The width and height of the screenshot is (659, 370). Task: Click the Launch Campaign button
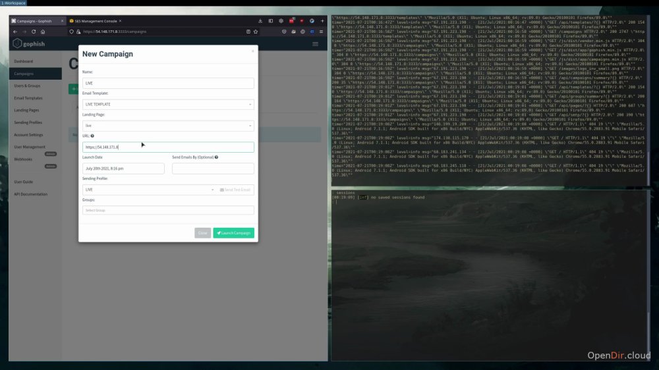(x=234, y=232)
